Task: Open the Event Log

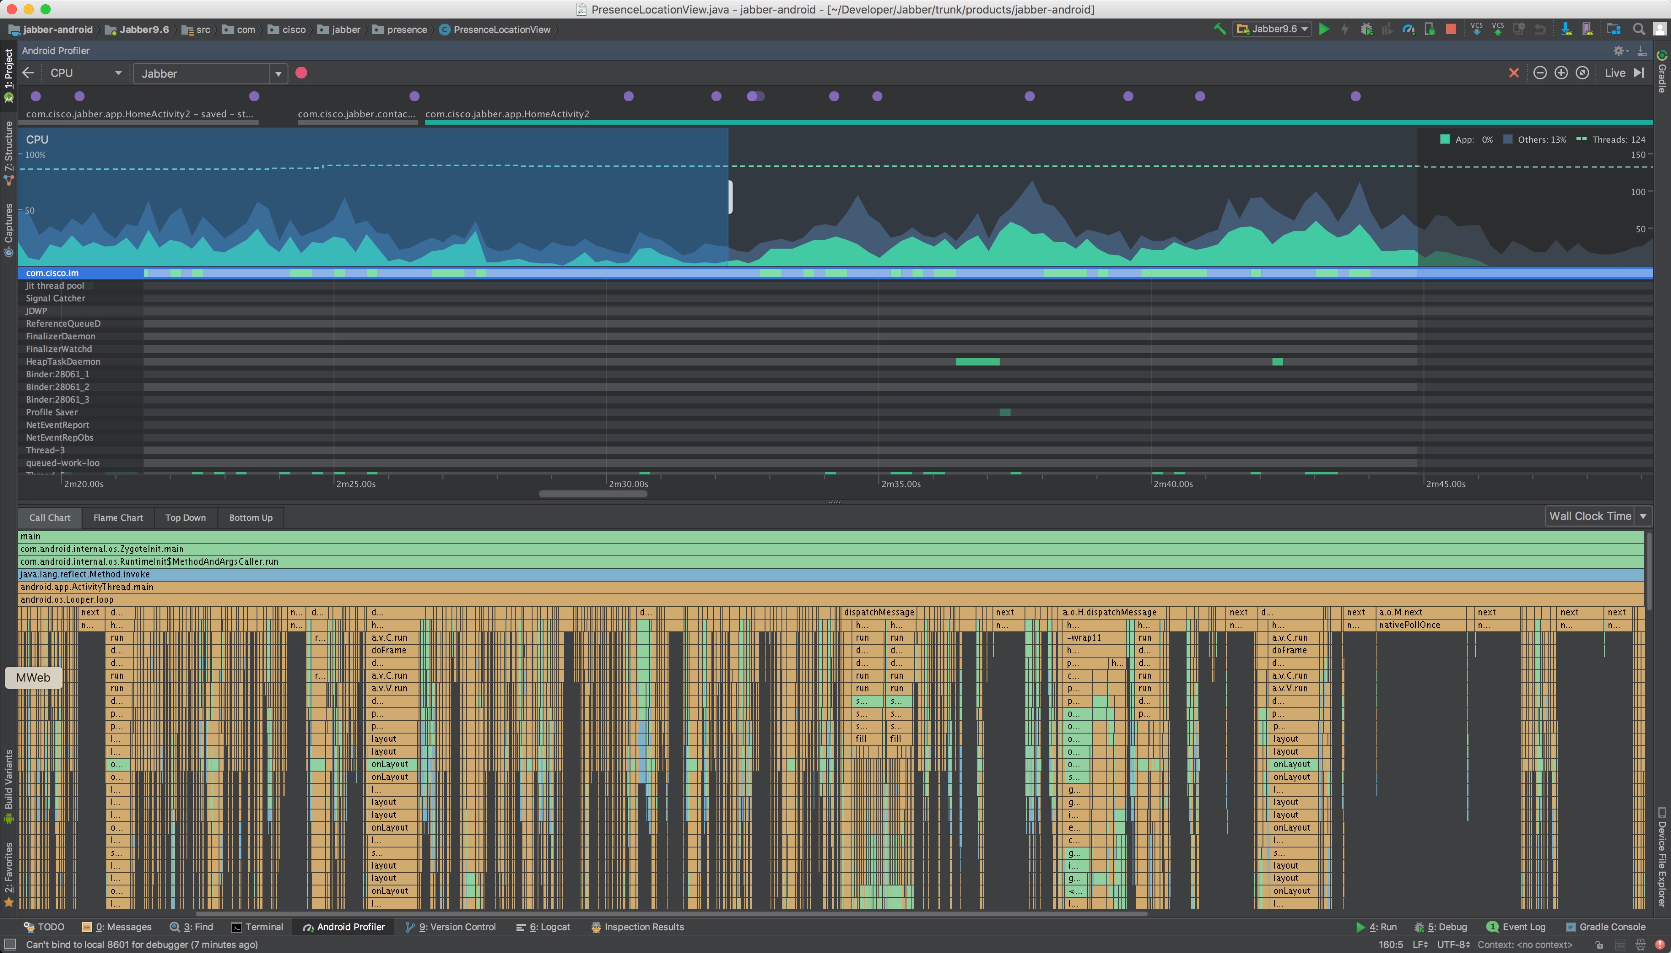Action: [1517, 927]
